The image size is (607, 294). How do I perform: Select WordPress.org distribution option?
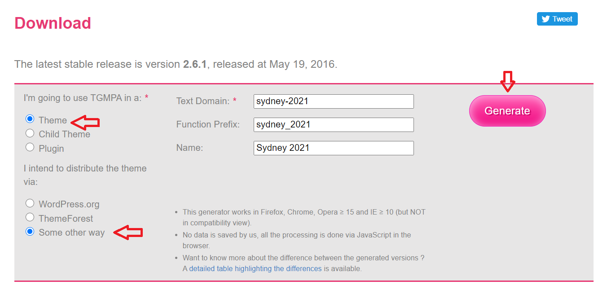click(30, 203)
